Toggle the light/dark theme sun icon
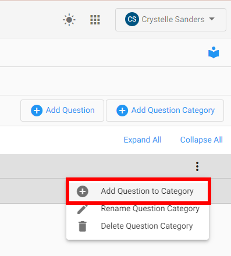The image size is (231, 256). 69,20
